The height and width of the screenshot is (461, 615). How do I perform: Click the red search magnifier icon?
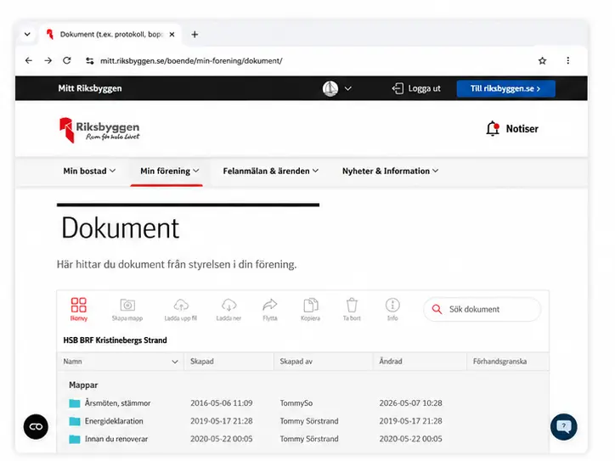(437, 309)
